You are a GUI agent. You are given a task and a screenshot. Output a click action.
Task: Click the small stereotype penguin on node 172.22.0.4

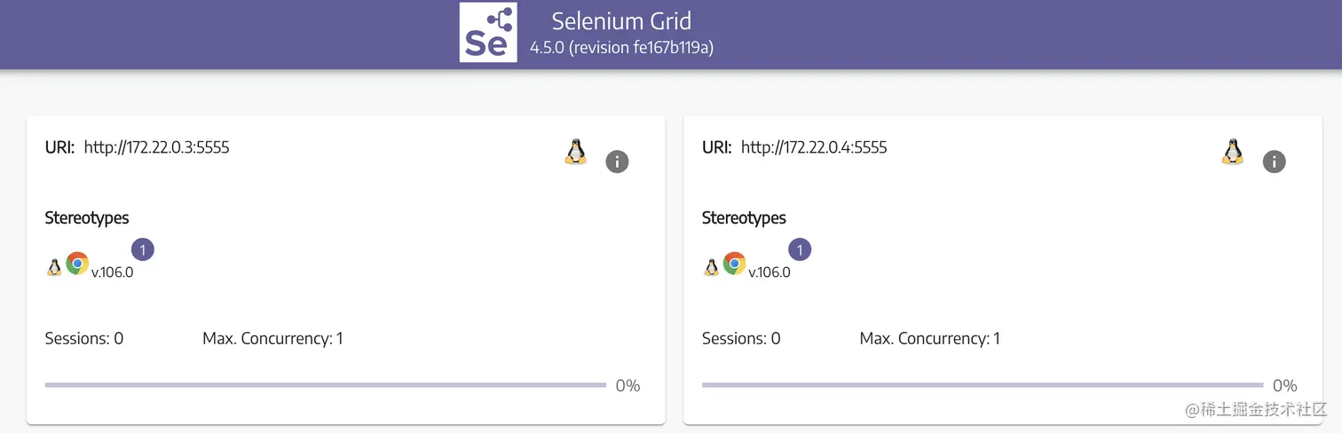tap(711, 267)
